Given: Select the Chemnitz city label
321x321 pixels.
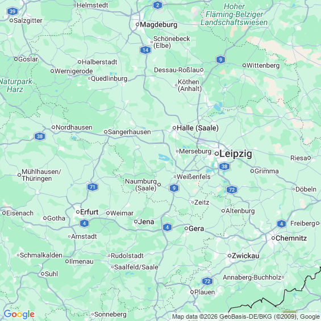Looking at the screenshot, I should [291, 238].
